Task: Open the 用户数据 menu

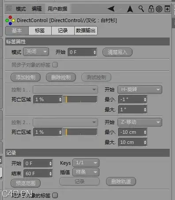Action: 57,9
